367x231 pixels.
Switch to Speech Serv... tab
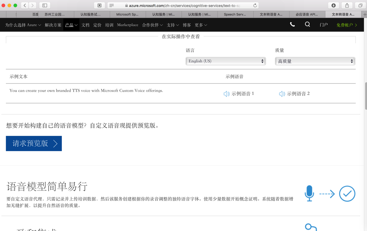(x=235, y=14)
